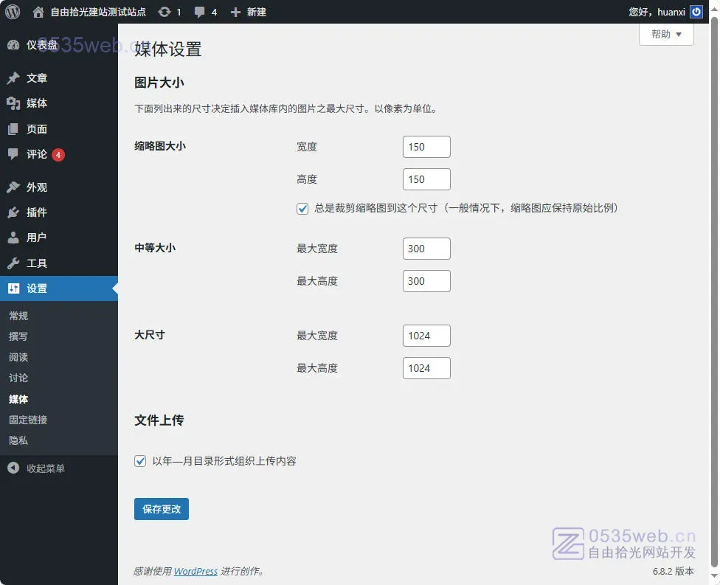The height and width of the screenshot is (585, 720).
Task: Click the thumbnail width input field
Action: pos(426,147)
